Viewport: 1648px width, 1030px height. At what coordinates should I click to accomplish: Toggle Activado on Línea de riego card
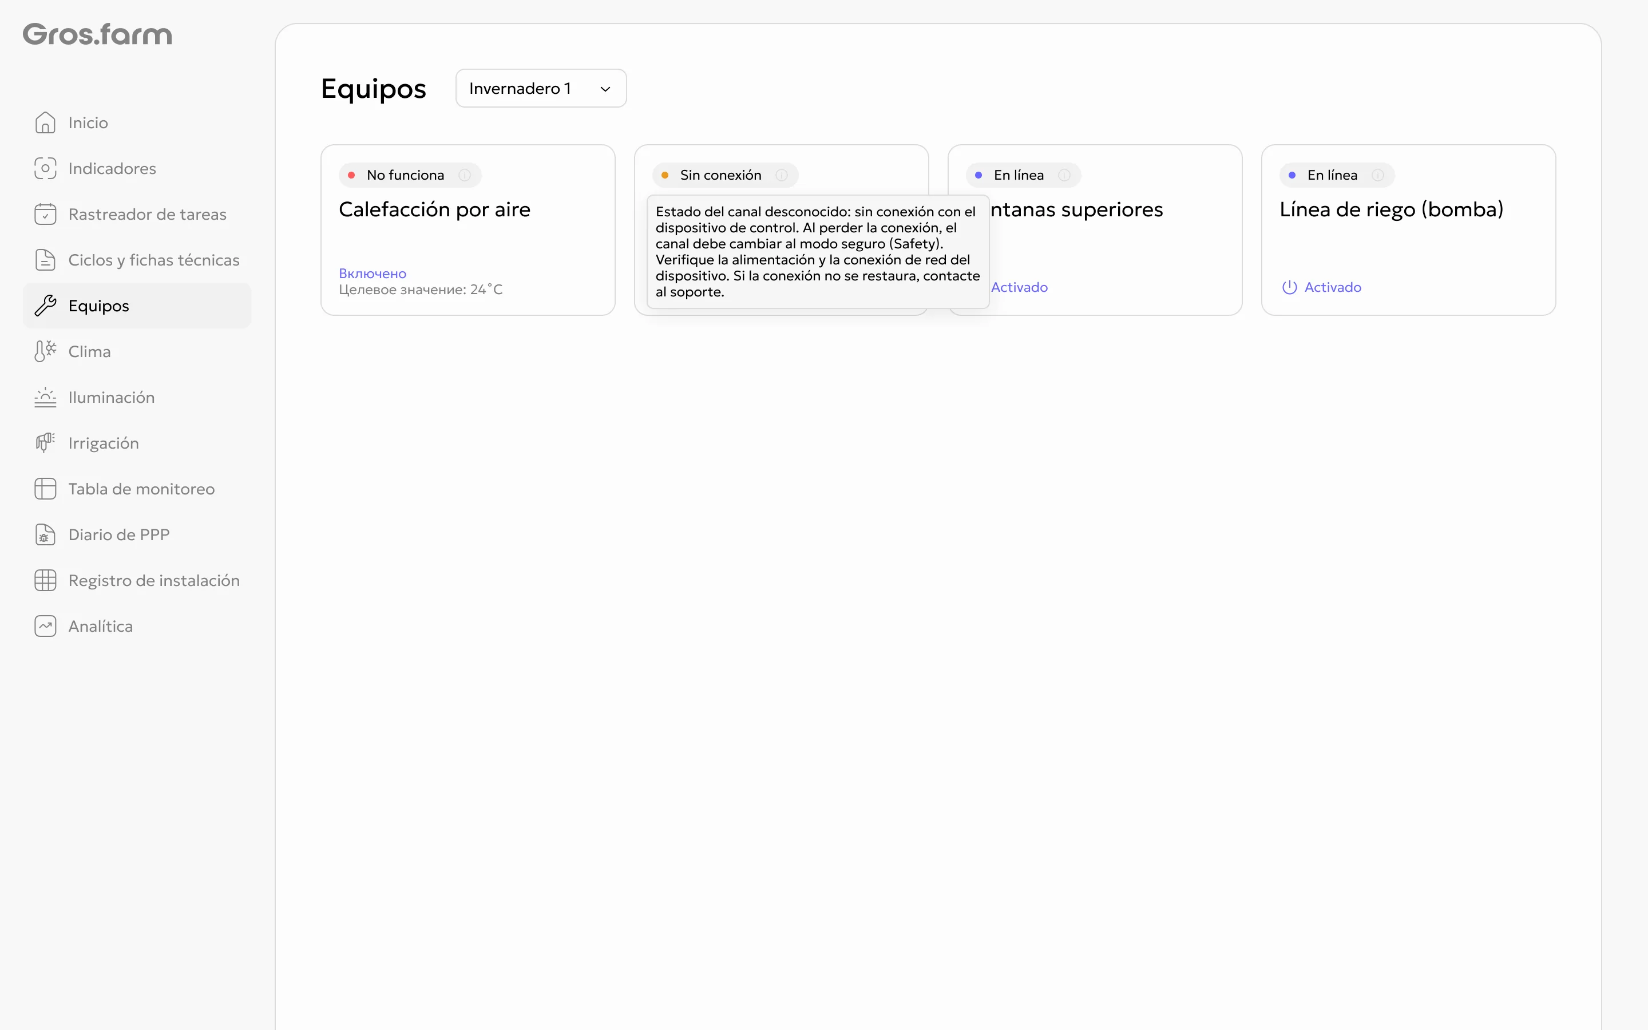pos(1321,287)
